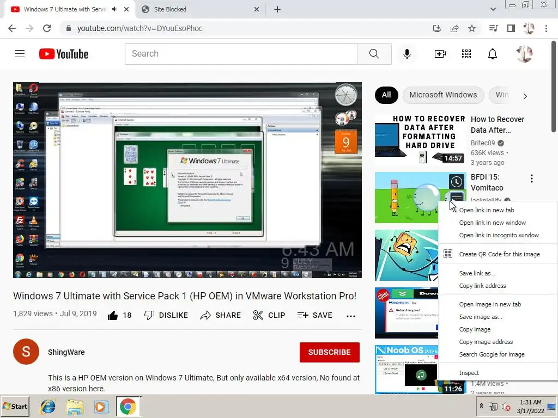Open the system clock in the tray
The height and width of the screenshot is (418, 558).
[531, 407]
